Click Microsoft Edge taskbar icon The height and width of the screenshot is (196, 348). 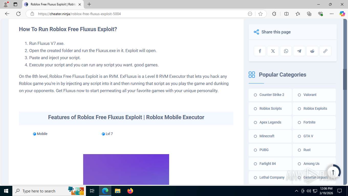point(105,191)
